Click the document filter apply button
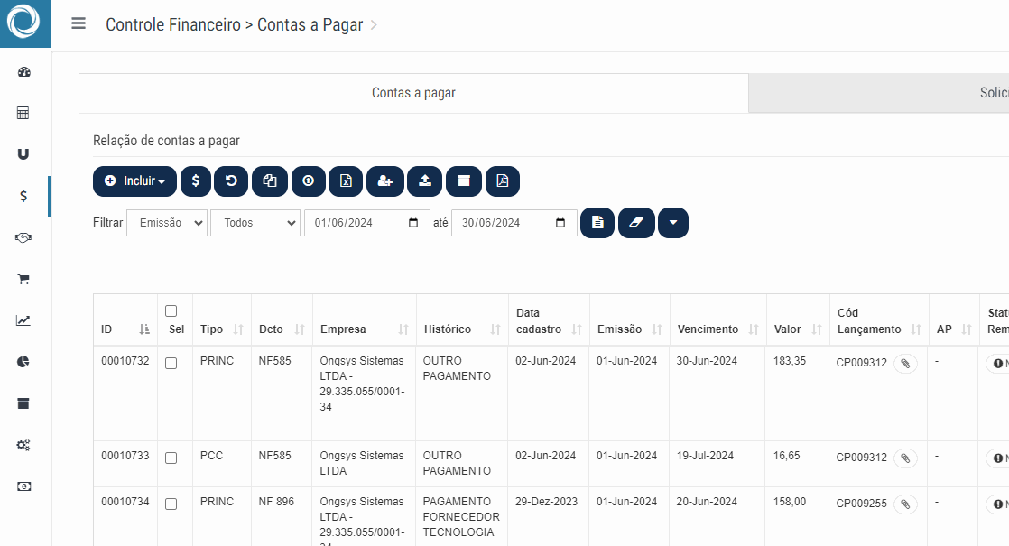 597,223
